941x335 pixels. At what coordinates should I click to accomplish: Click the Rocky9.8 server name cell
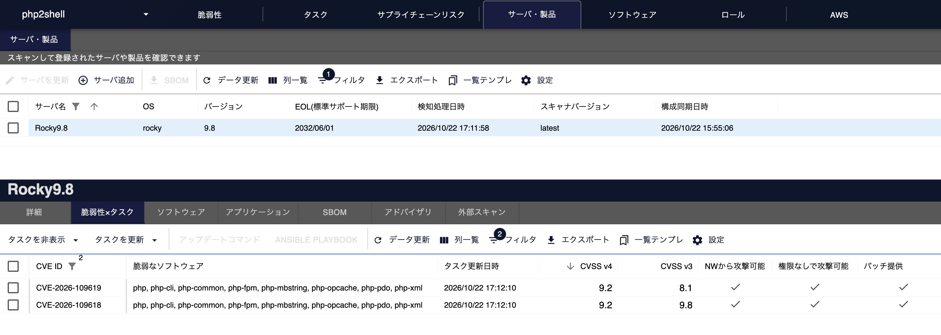[x=51, y=128]
